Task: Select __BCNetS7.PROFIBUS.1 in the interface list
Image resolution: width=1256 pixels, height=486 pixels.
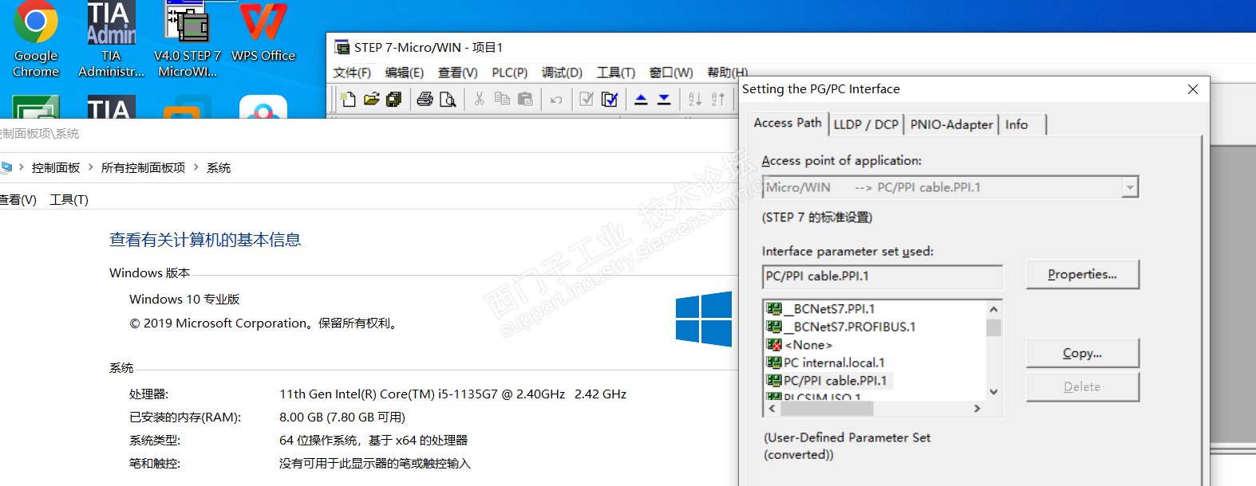Action: tap(850, 327)
